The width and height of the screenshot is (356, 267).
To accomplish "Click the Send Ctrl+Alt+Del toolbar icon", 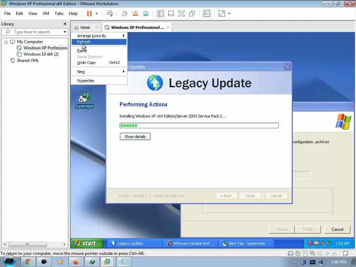I will tap(110, 14).
